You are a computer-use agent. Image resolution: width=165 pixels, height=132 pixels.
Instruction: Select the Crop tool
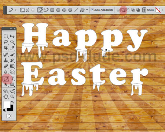pos(6,48)
